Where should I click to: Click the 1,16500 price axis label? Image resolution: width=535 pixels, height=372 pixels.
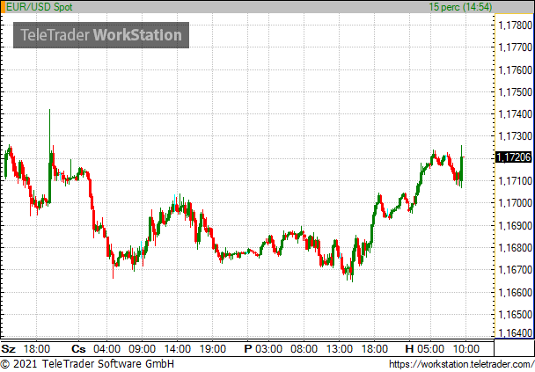[x=516, y=315]
